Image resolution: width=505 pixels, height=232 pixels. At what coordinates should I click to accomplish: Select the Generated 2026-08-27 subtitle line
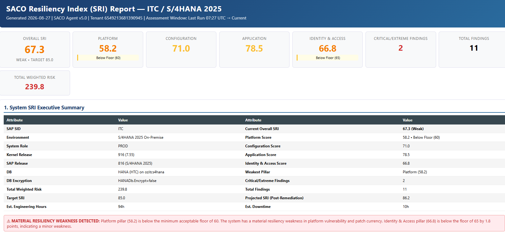point(126,18)
